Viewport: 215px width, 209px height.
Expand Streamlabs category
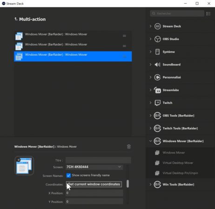point(150,90)
